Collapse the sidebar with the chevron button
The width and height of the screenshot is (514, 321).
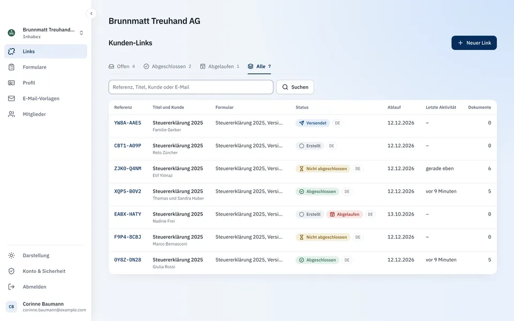click(91, 13)
